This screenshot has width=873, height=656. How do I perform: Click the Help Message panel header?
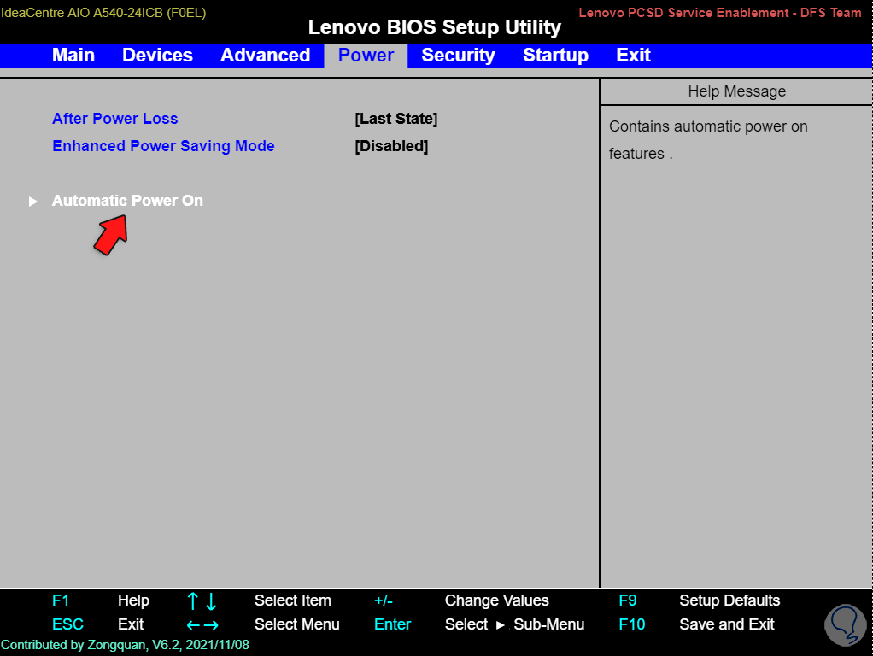[x=736, y=91]
